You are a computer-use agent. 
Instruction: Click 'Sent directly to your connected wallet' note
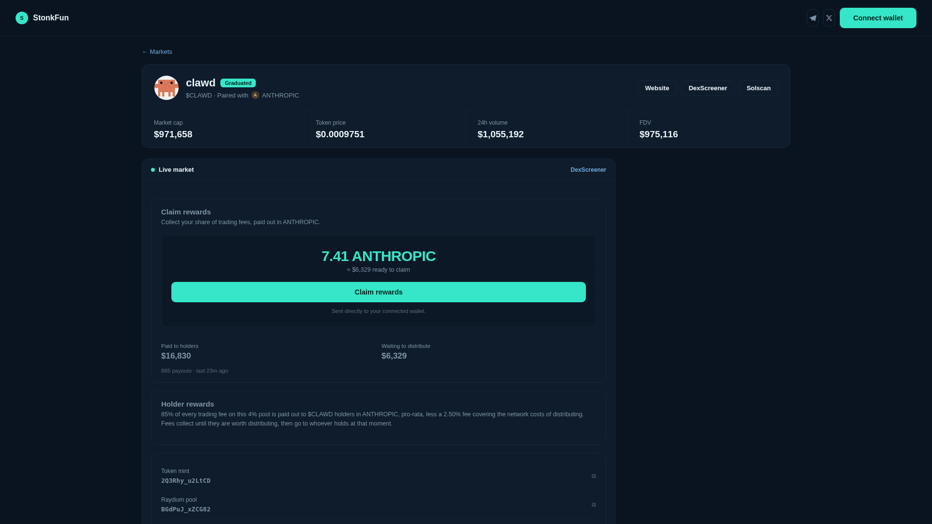coord(379,311)
